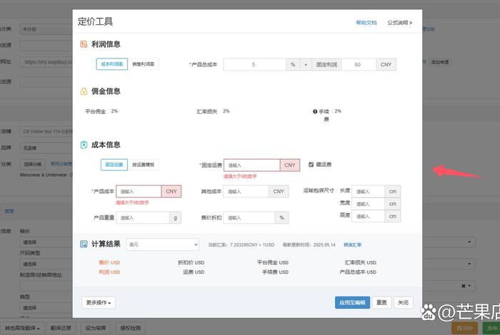This screenshot has width=500, height=335.
Task: Click the 重置 reset button
Action: (381, 302)
